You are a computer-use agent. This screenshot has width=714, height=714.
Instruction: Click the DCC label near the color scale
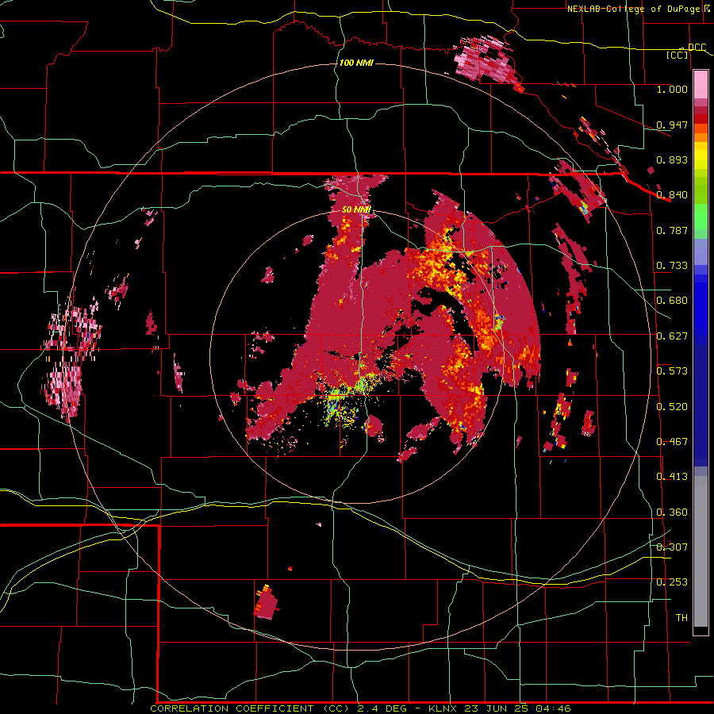pos(697,48)
